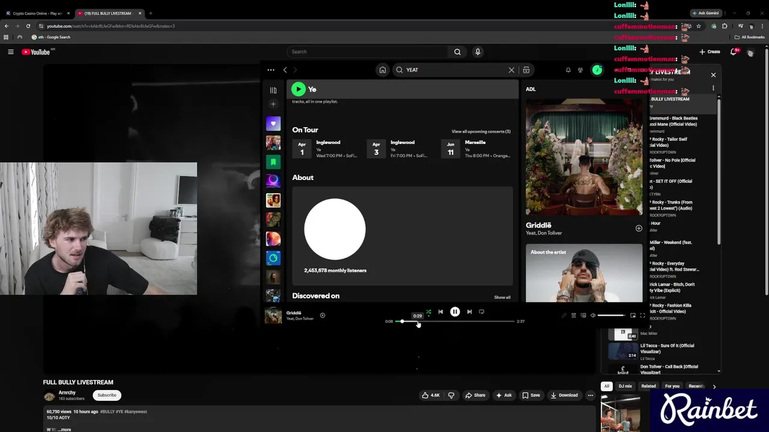Share the YouTube video
Screen dimensions: 769x432
(476, 395)
